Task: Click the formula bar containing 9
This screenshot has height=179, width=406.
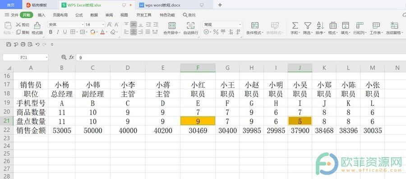Action: 241,57
